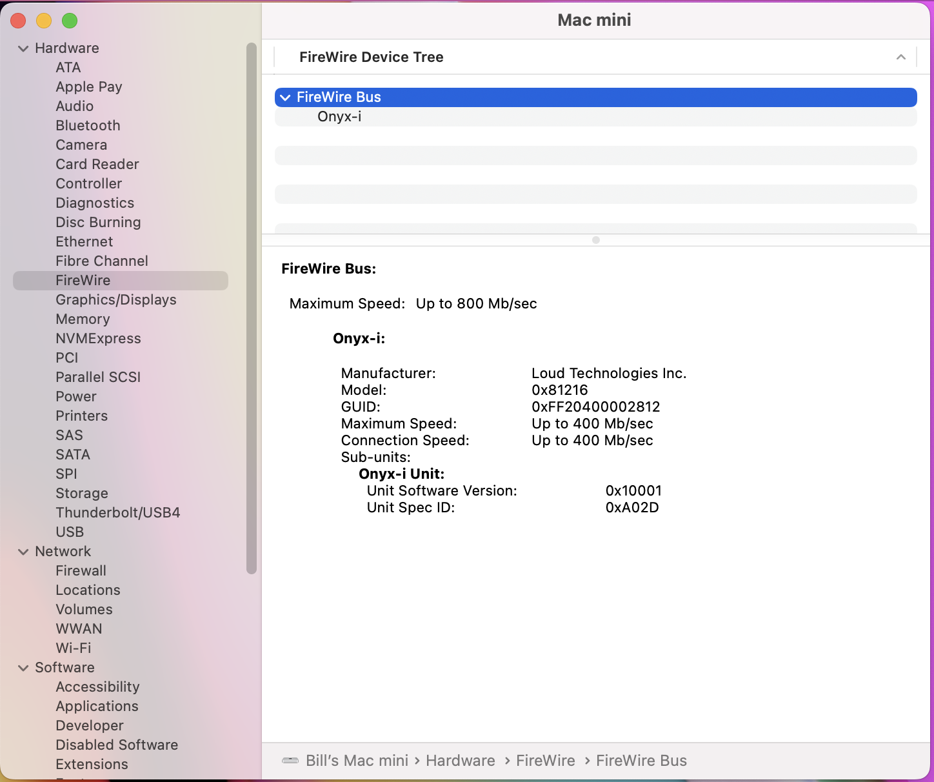Viewport: 934px width, 782px height.
Task: Open the Storage hardware category
Action: (82, 494)
